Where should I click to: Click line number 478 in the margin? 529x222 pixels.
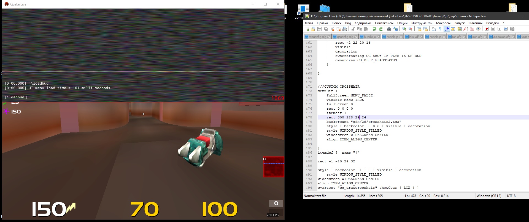(x=309, y=117)
